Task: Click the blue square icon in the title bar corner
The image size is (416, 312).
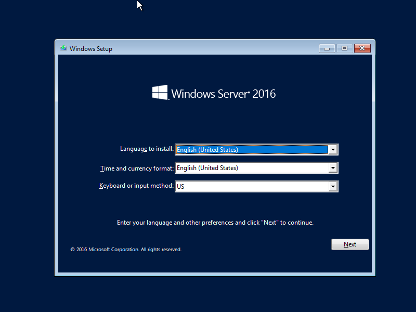Action: 344,48
